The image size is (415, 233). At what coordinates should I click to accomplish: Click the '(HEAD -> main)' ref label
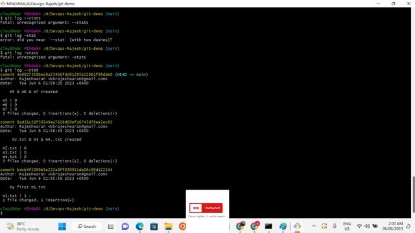point(132,74)
